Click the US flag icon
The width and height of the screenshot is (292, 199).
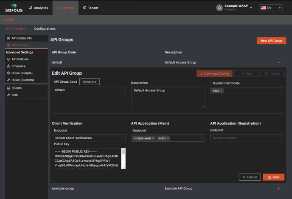pyautogui.click(x=263, y=8)
